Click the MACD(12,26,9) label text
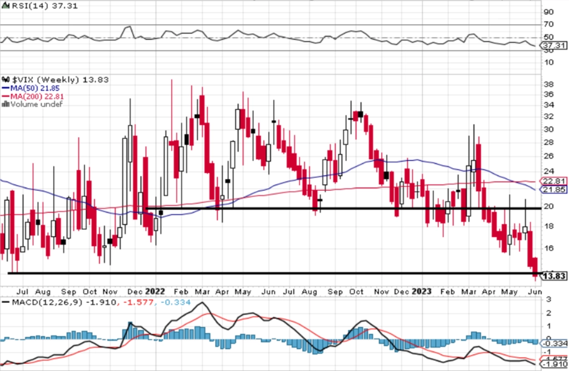The width and height of the screenshot is (569, 371). [x=48, y=302]
